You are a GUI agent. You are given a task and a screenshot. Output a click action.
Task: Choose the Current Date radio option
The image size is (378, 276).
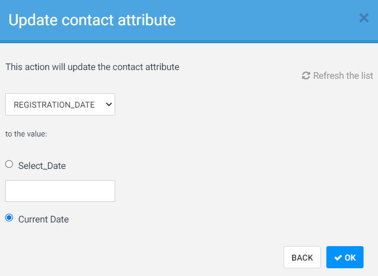pyautogui.click(x=9, y=218)
